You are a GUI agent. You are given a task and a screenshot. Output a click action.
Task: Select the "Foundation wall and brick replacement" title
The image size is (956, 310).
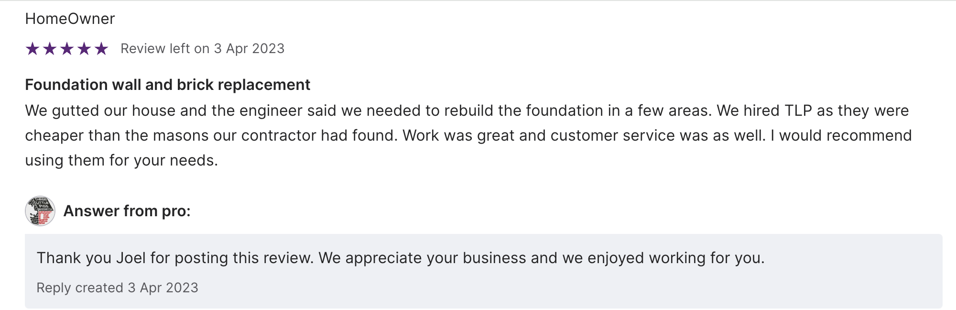(167, 85)
